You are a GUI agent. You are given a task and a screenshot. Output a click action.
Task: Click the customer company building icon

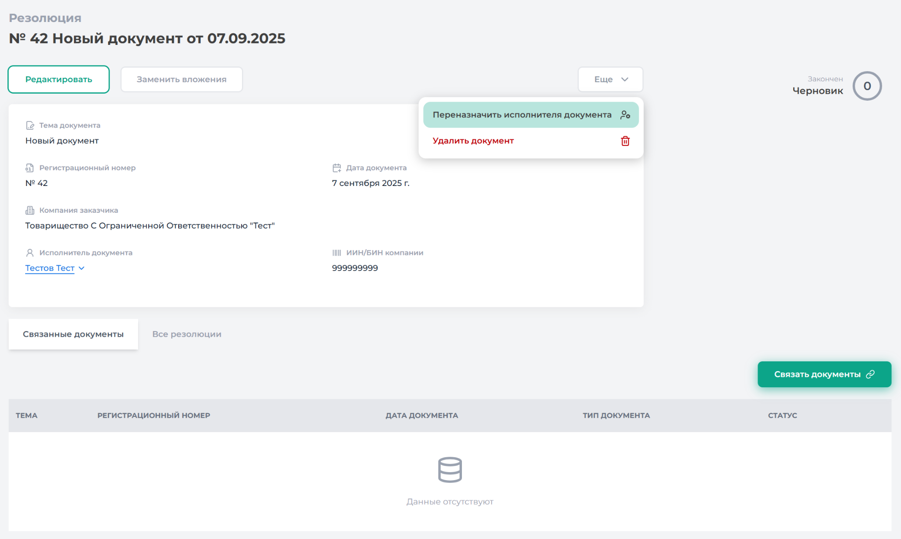click(29, 210)
